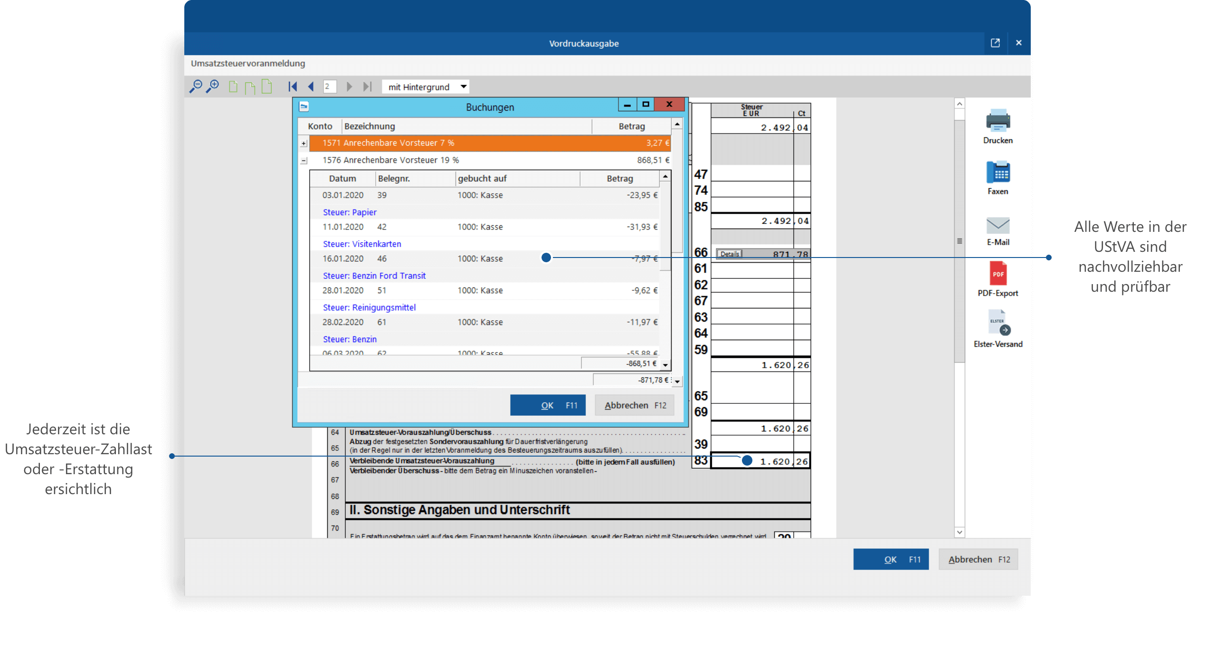
Task: Click the total -871,78 € field
Action: (632, 381)
